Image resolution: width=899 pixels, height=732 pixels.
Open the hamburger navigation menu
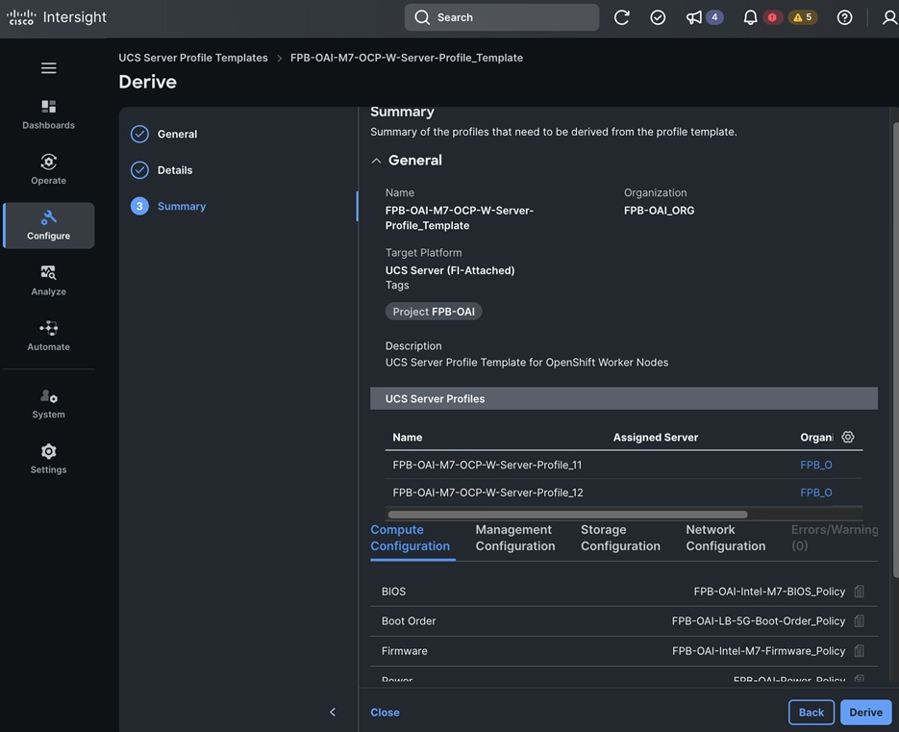point(49,68)
